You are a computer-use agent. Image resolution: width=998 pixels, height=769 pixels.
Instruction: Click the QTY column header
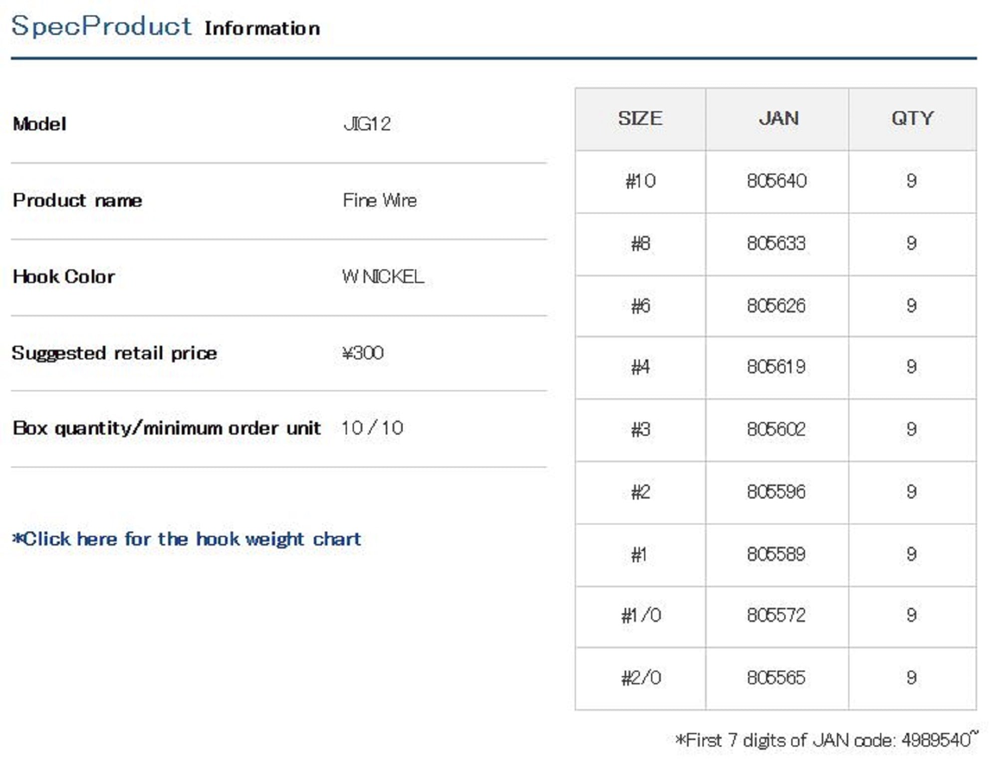pos(912,119)
